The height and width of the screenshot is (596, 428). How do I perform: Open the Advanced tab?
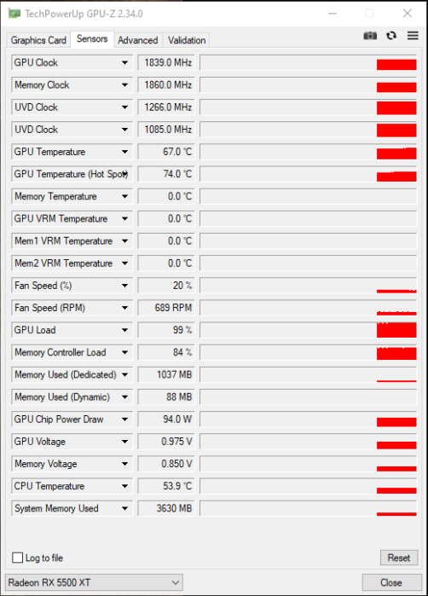coord(137,40)
